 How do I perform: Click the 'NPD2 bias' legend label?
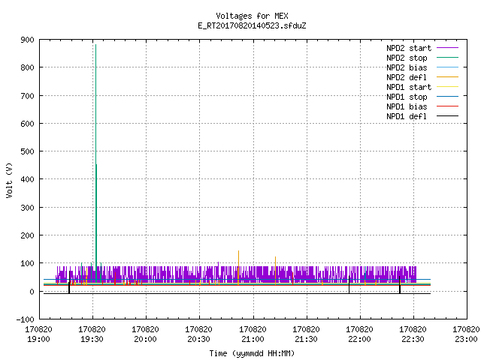pyautogui.click(x=407, y=67)
